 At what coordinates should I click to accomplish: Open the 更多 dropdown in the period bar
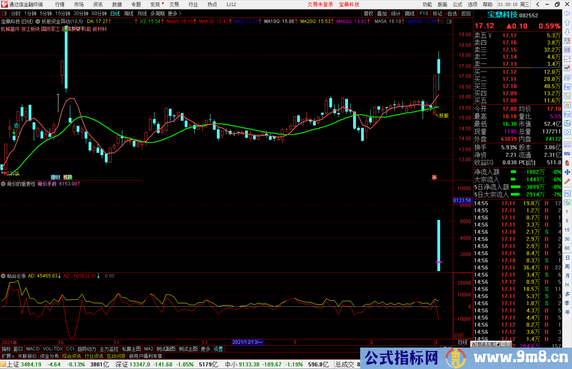pos(172,13)
